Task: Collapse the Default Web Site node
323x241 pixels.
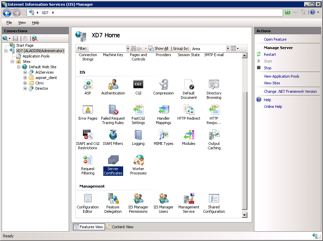Action: pos(19,67)
